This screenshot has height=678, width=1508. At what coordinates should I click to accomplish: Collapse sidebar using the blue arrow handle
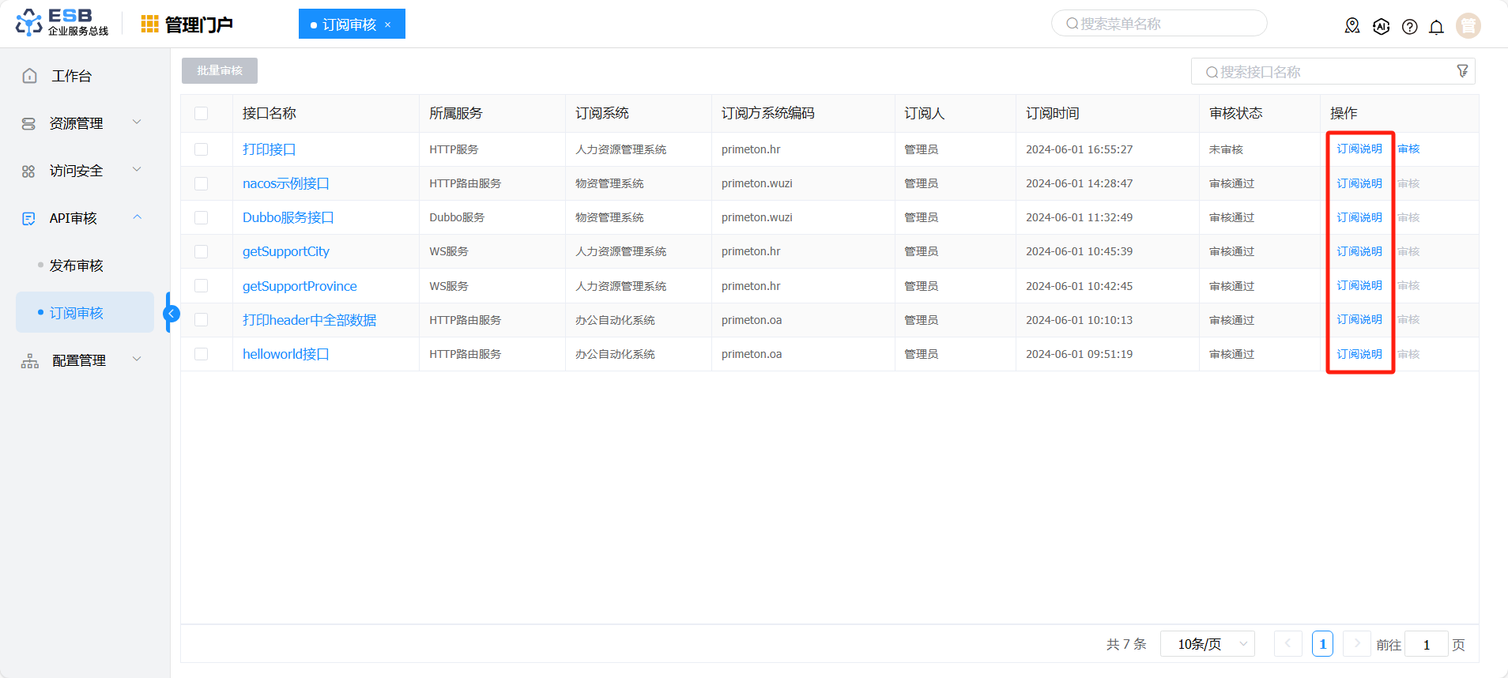(171, 313)
